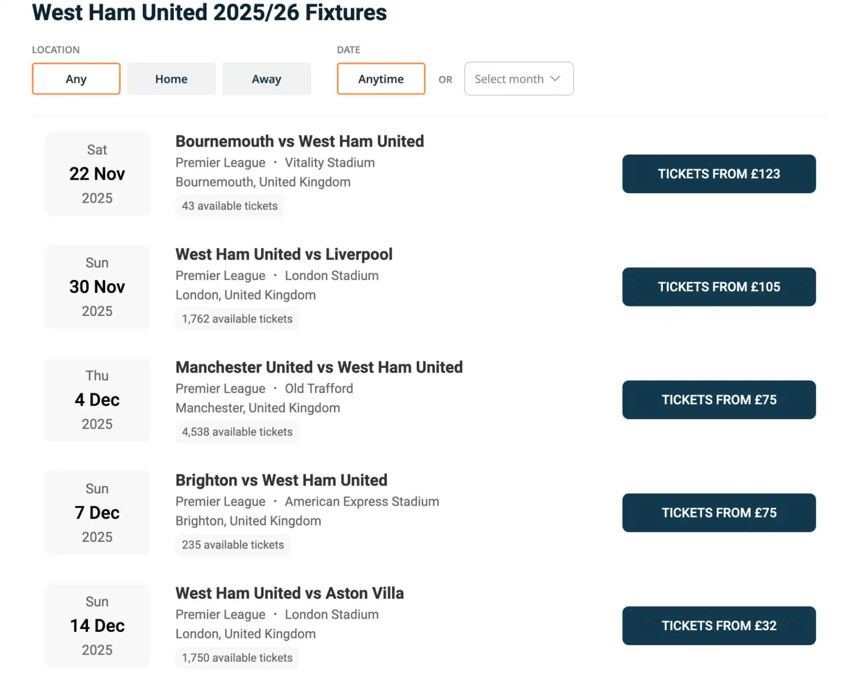Viewport: 858px width, 686px height.
Task: Click the Sun 30 Nov date tile
Action: [97, 286]
